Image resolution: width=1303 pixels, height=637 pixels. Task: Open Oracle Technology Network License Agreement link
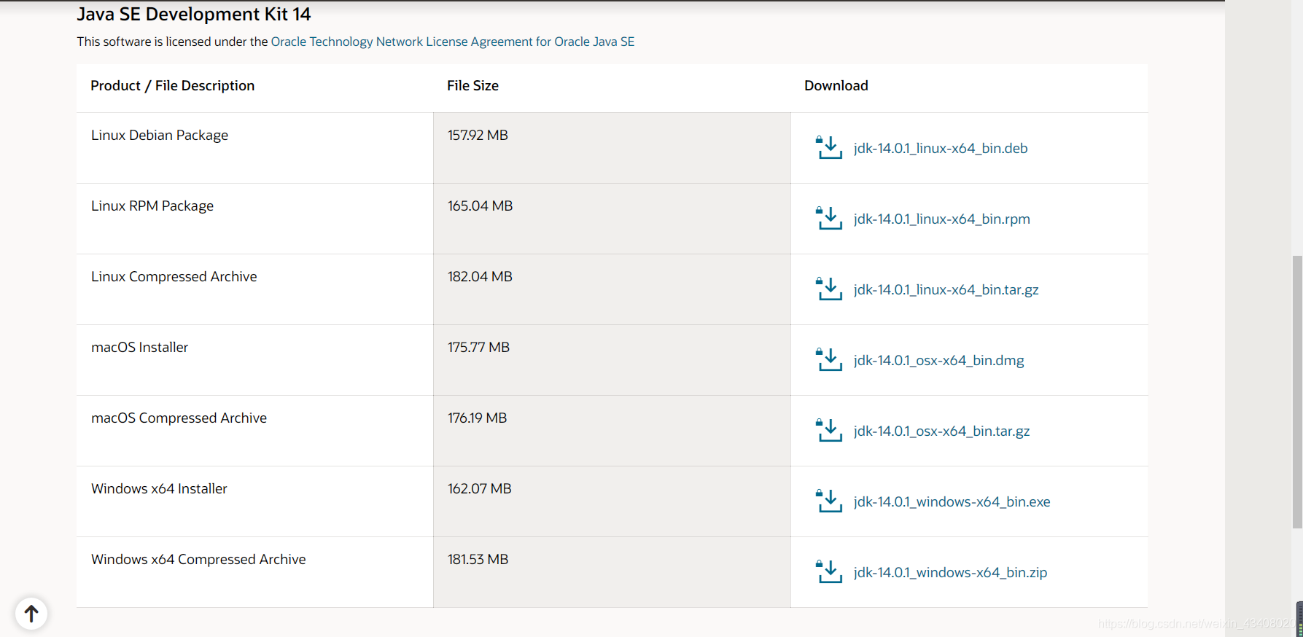[453, 42]
